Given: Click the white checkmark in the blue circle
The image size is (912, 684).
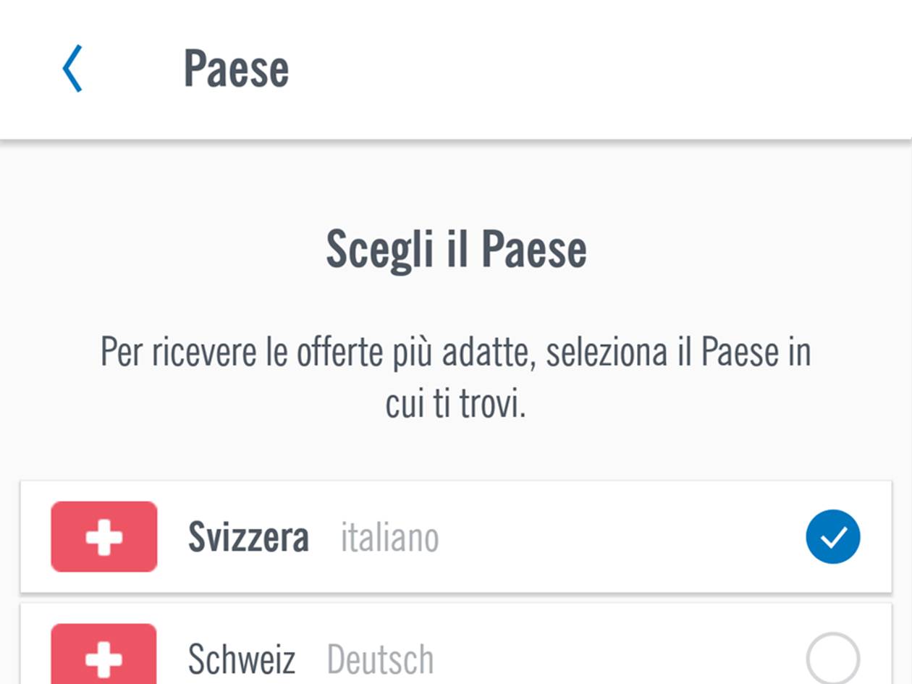Looking at the screenshot, I should click(833, 537).
